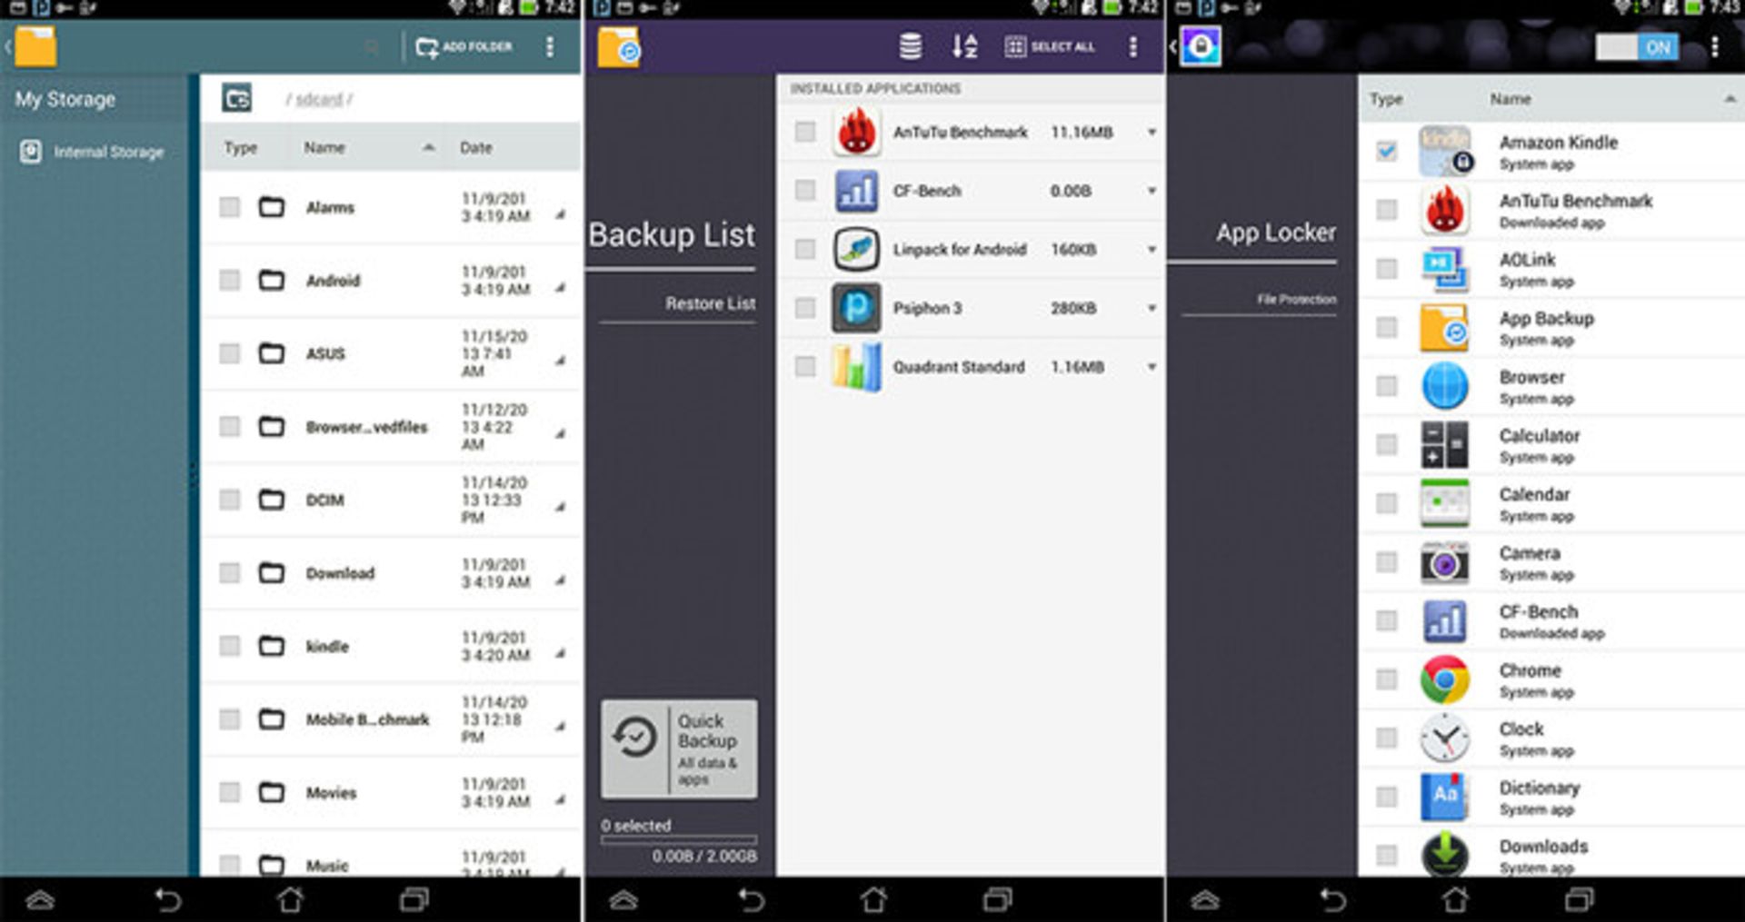
Task: Tap the Psiphon 3 app icon
Action: pos(855,308)
